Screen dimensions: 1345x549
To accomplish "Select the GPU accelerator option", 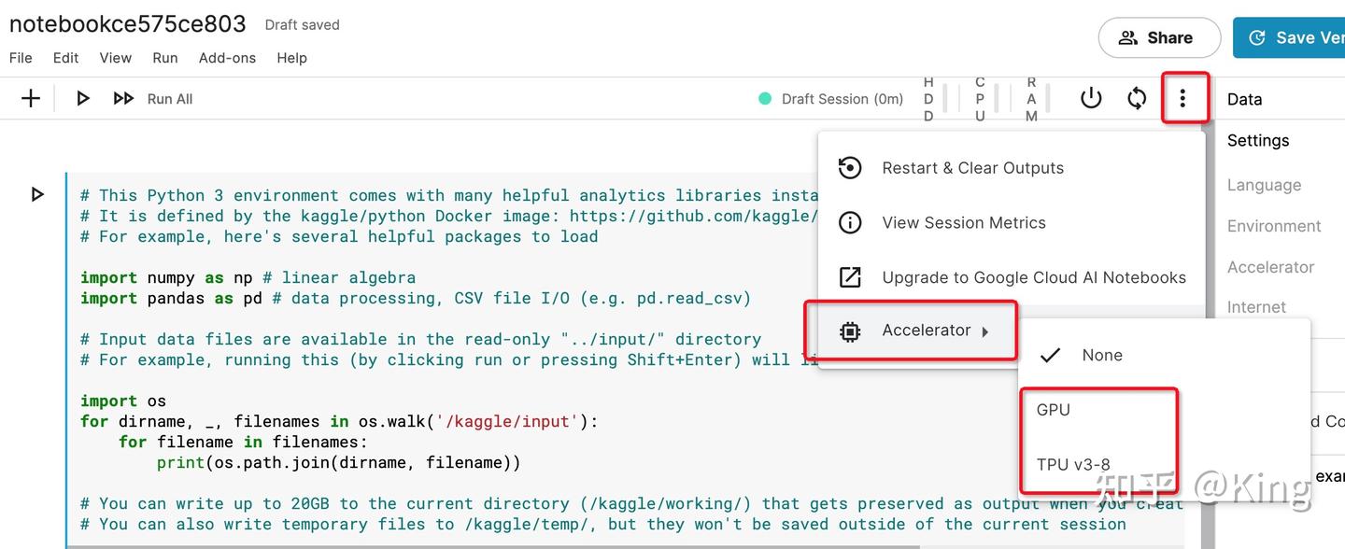I will point(1054,409).
